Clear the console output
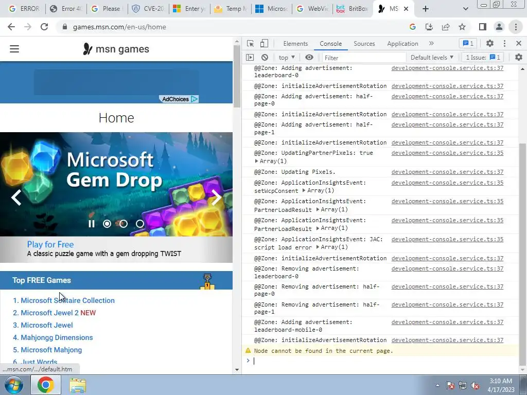The image size is (527, 395). pos(265,58)
